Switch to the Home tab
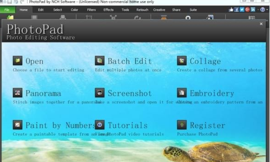The image size is (270, 162). coord(23,10)
